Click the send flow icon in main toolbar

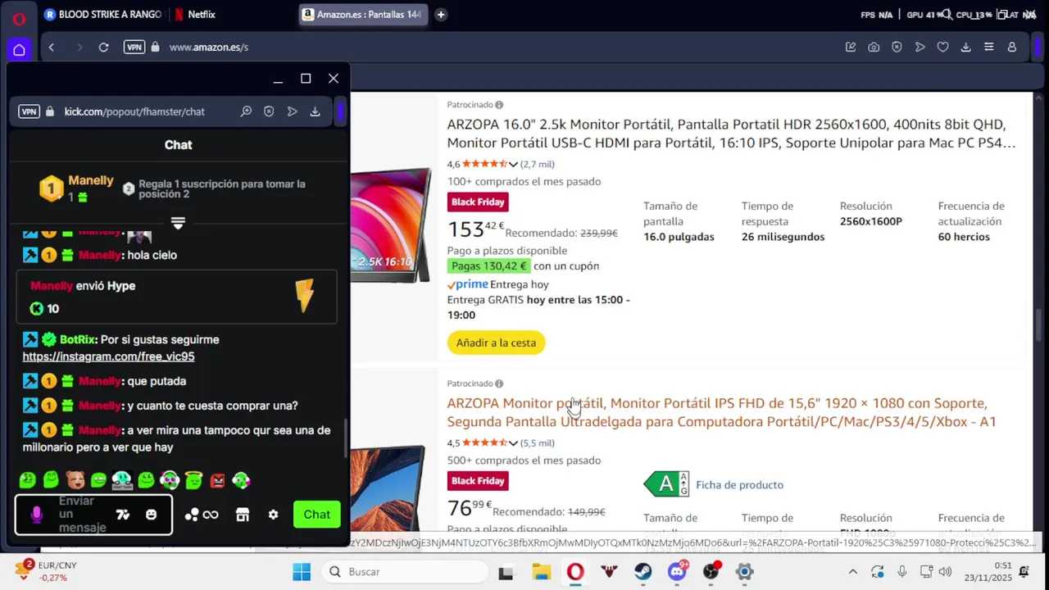920,48
